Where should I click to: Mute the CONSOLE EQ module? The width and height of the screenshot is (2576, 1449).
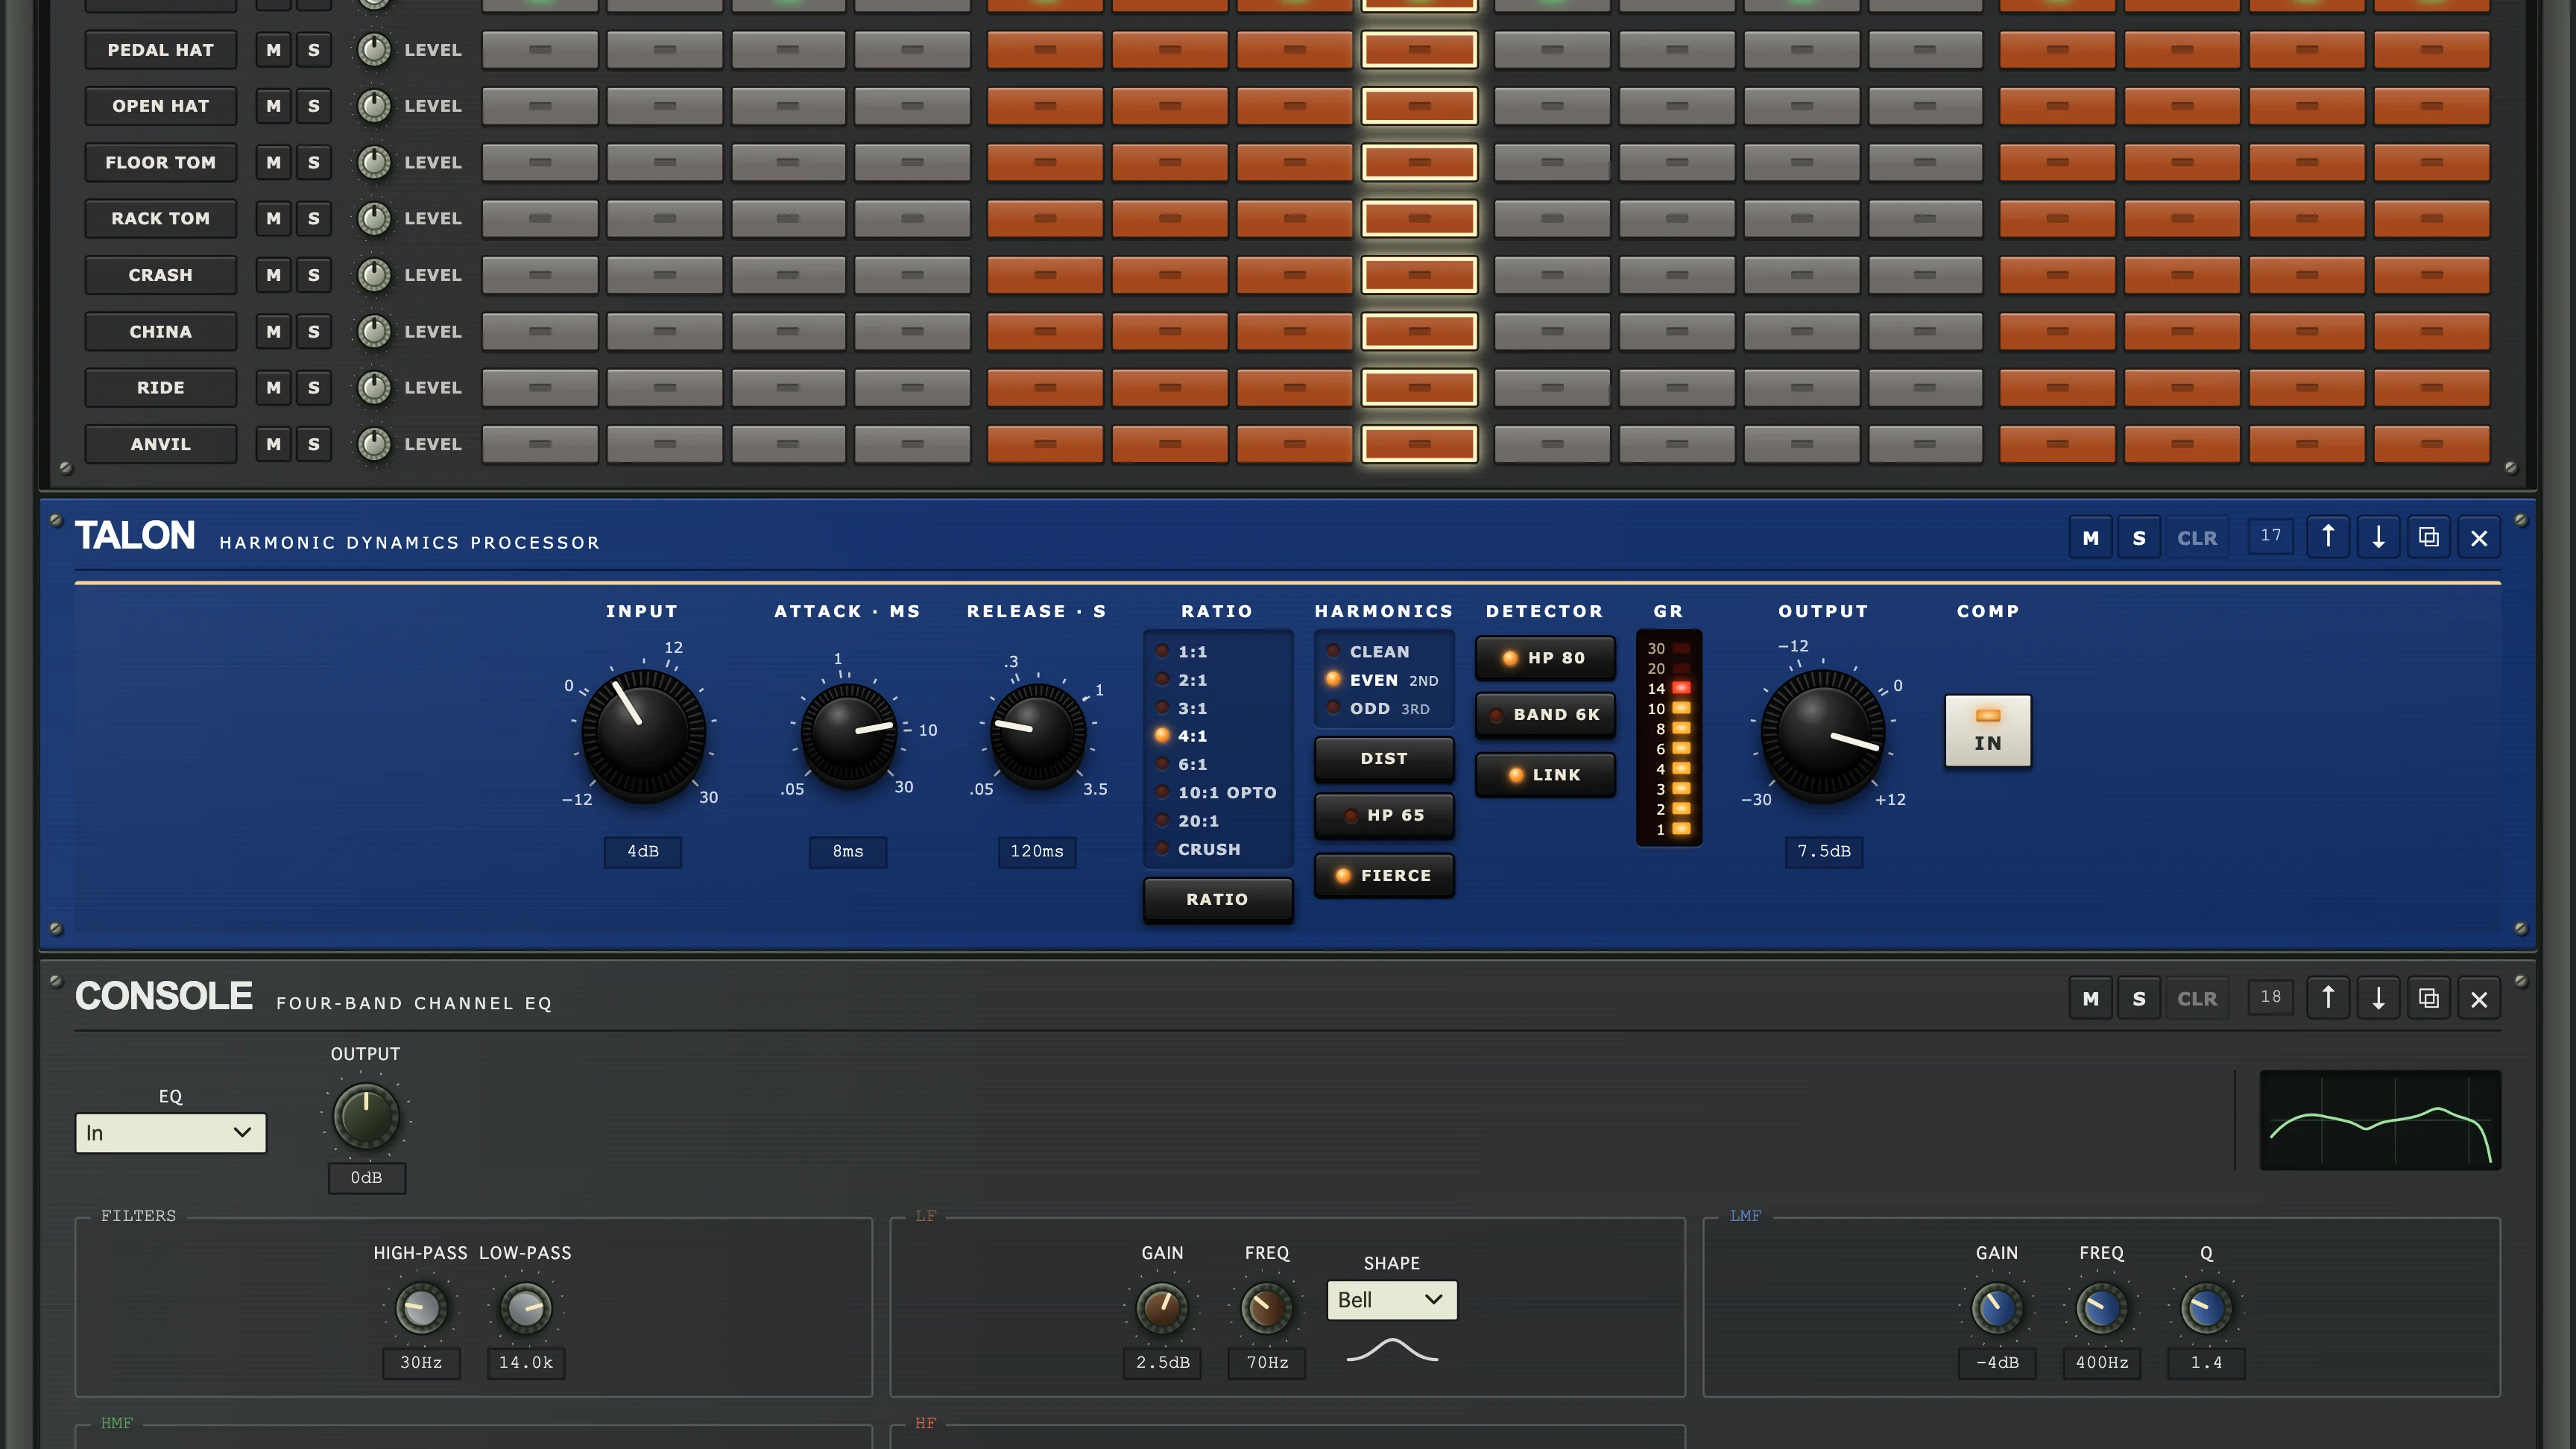2090,998
